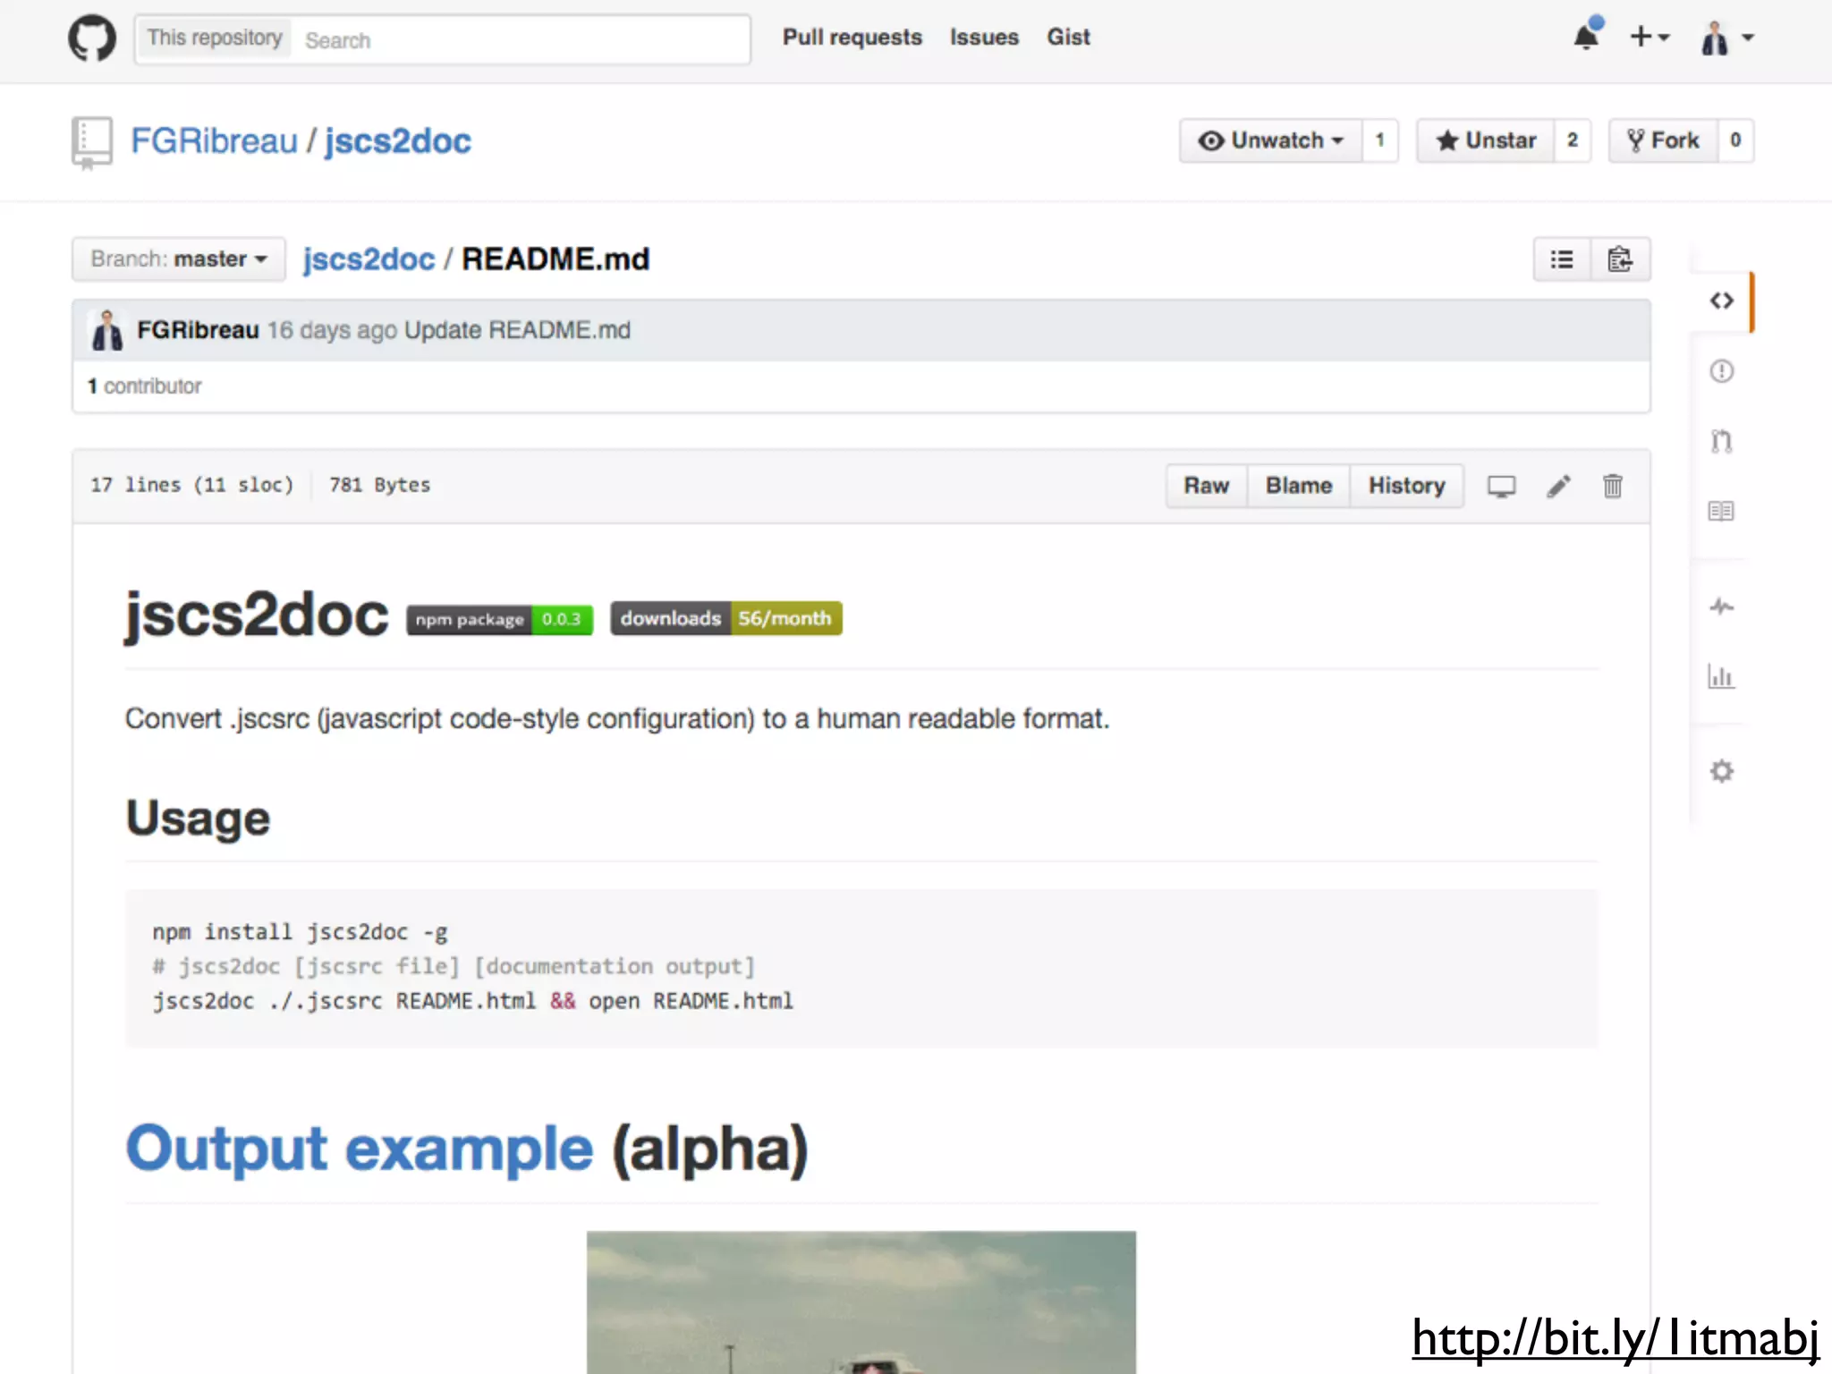The height and width of the screenshot is (1374, 1832).
Task: Open Gist in top navigation
Action: click(x=1068, y=38)
